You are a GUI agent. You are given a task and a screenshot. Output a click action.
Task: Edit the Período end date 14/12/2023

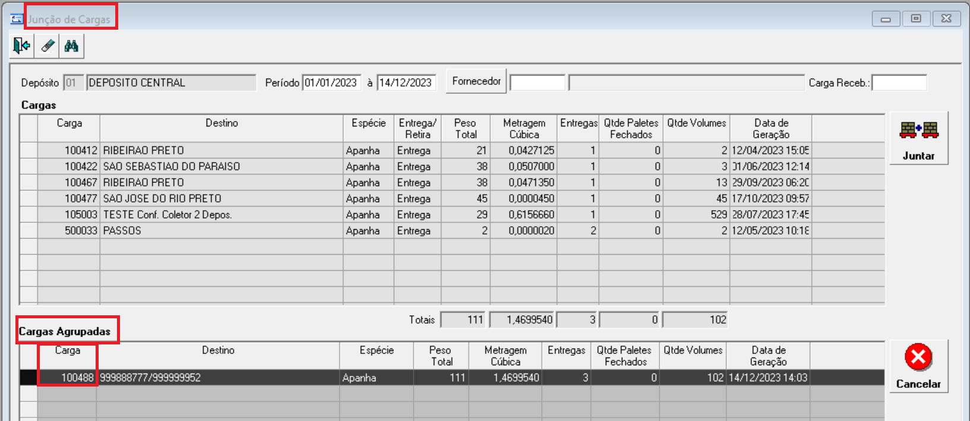click(406, 83)
